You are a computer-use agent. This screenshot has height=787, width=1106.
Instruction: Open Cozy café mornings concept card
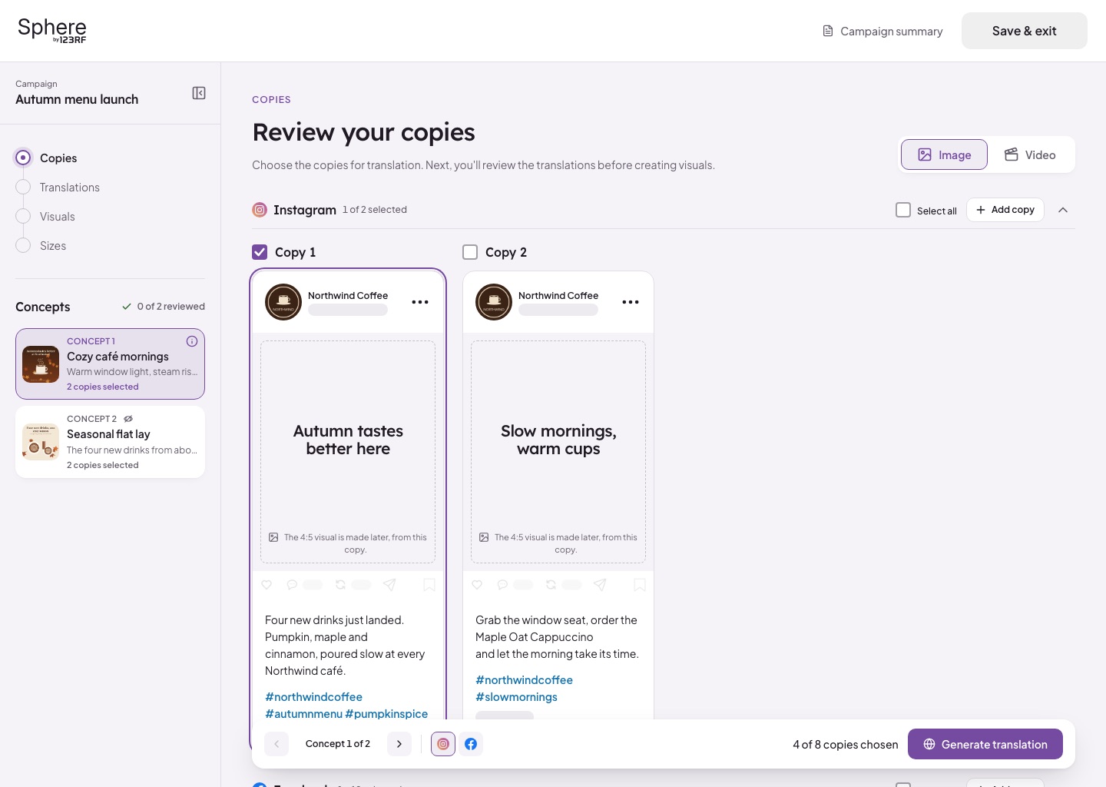pyautogui.click(x=110, y=364)
